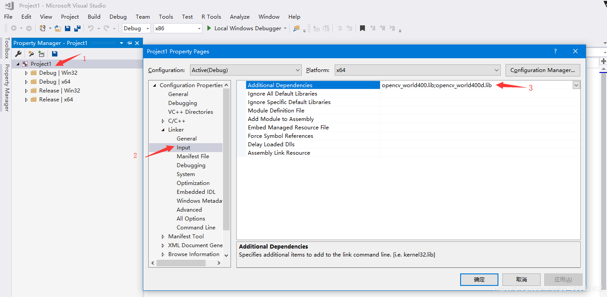Click the Previous Bookmark icon
Image resolution: width=607 pixels, height=297 pixels.
(x=372, y=28)
